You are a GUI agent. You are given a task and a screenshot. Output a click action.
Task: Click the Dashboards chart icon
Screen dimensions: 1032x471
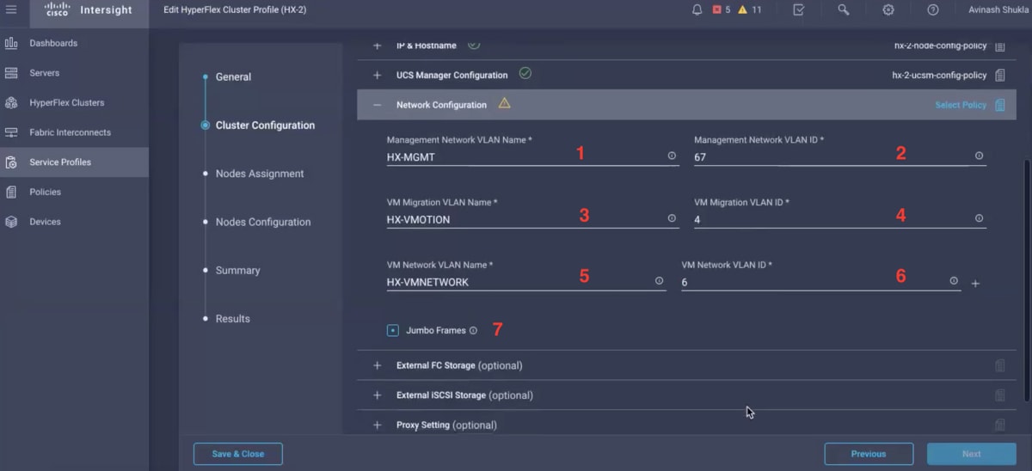pos(11,43)
